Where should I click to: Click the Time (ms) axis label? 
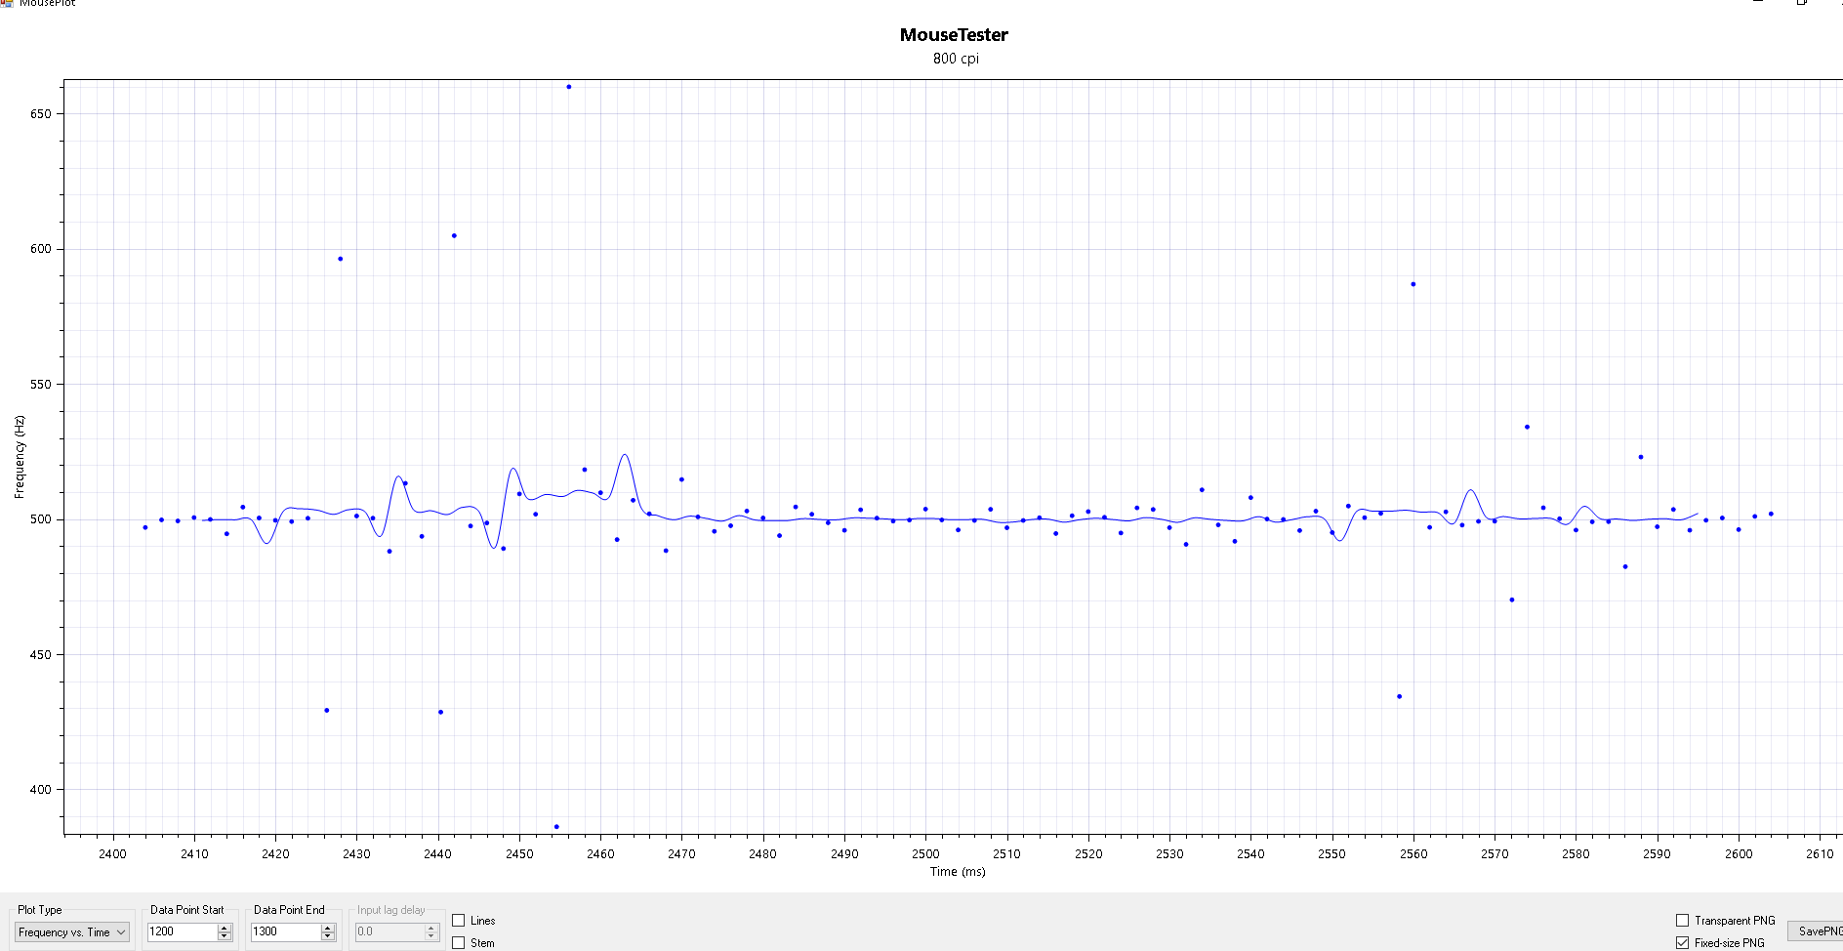point(958,872)
